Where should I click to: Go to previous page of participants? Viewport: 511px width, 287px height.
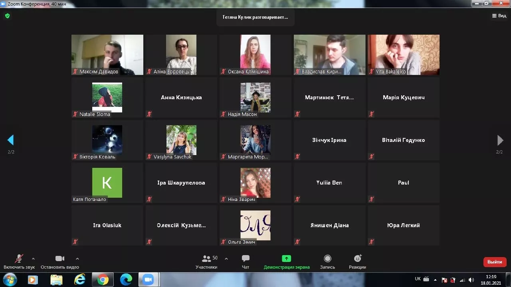11,140
